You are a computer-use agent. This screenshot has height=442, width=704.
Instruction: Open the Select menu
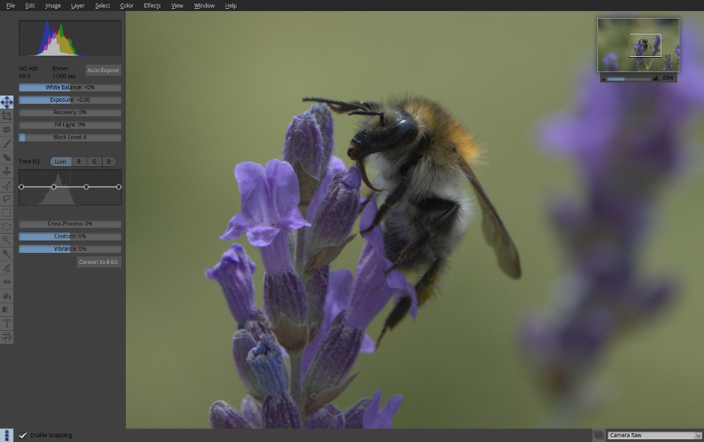102,5
